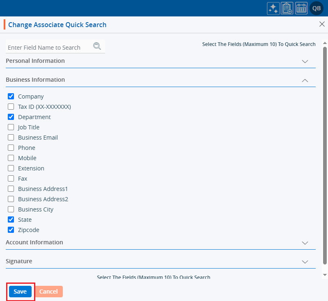Click the scrollbar down arrow

point(325,274)
